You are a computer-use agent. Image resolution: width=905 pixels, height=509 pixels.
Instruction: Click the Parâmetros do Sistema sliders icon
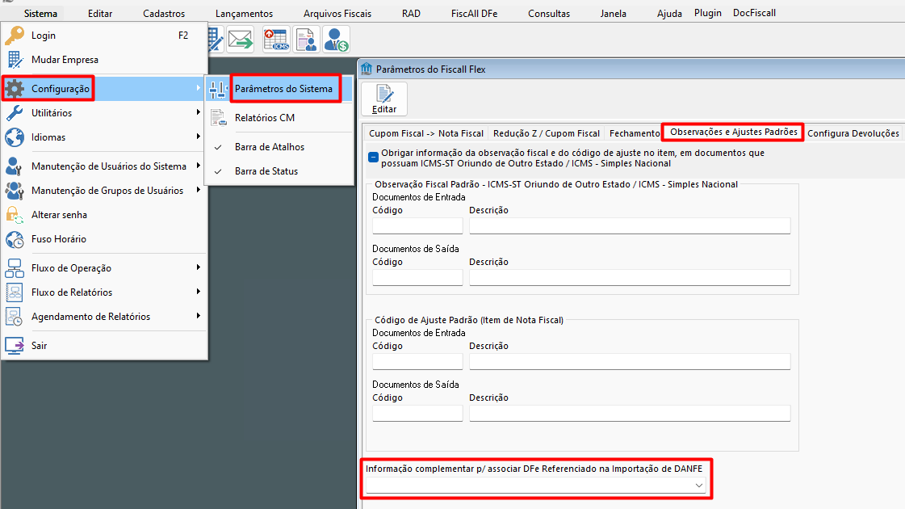(218, 89)
